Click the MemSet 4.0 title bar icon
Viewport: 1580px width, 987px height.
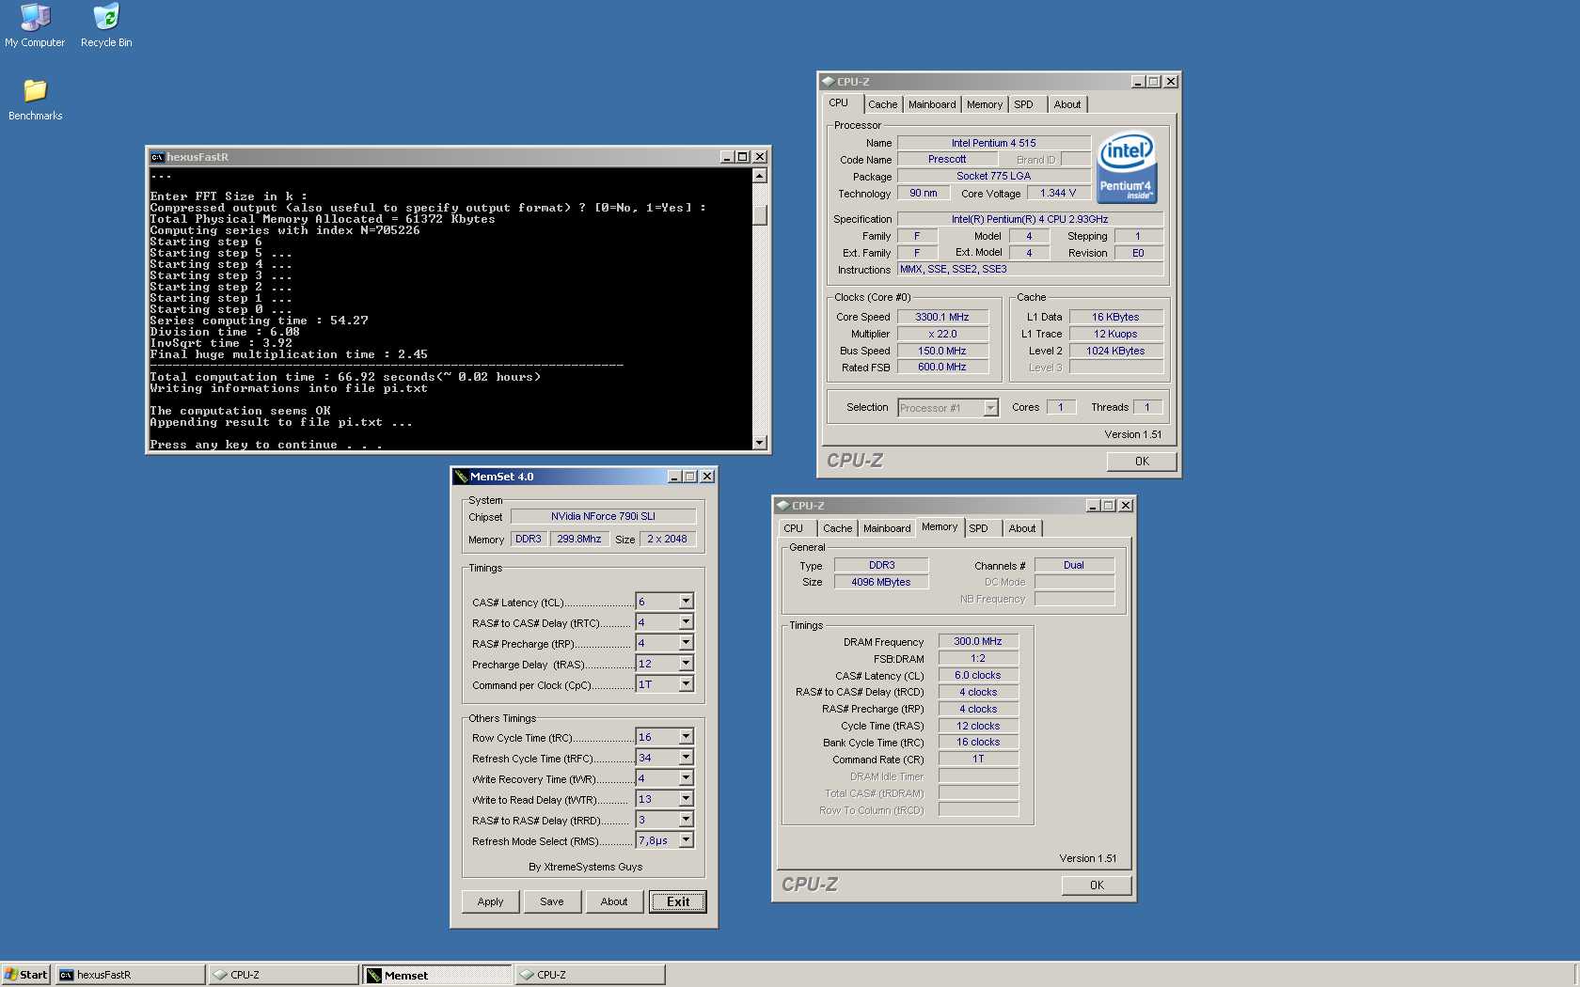tap(461, 477)
